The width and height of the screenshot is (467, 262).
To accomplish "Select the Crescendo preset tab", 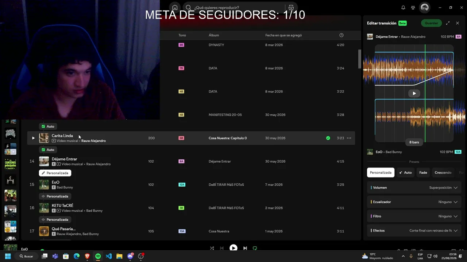I will [x=443, y=172].
